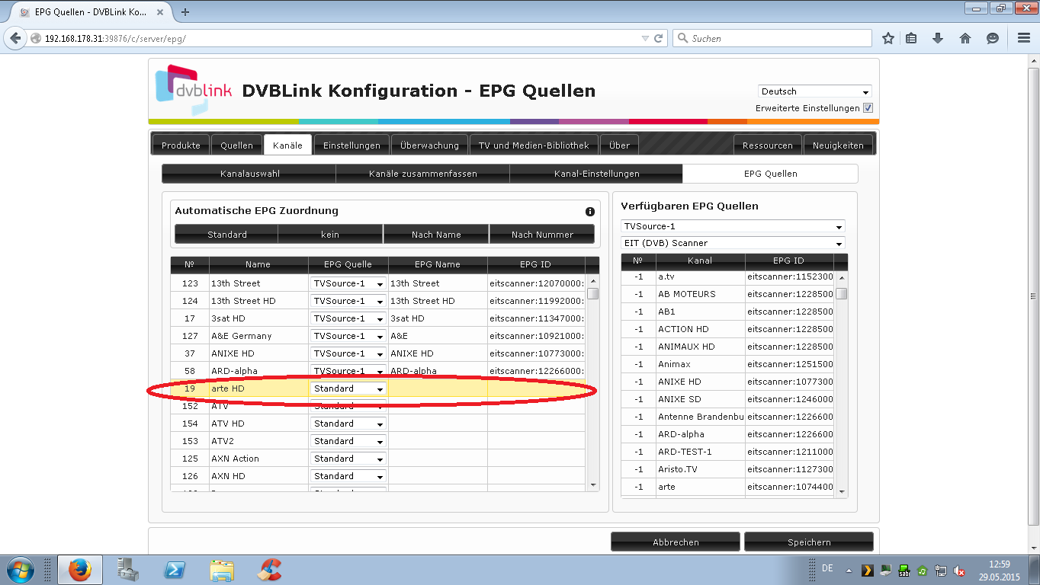Open CCleaner icon in the taskbar
1040x585 pixels.
[x=270, y=570]
